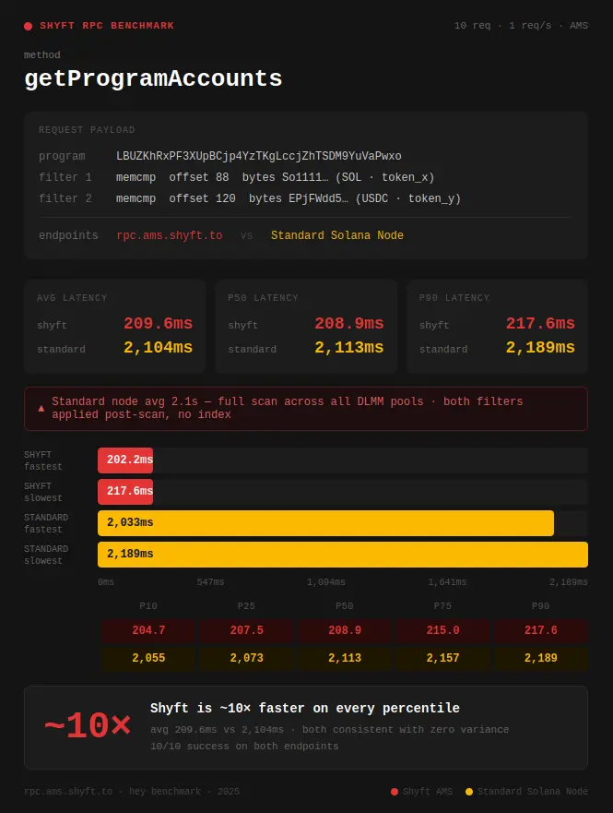This screenshot has width=613, height=813.
Task: Click the 2,055 cell in the percentile table
Action: click(x=148, y=659)
